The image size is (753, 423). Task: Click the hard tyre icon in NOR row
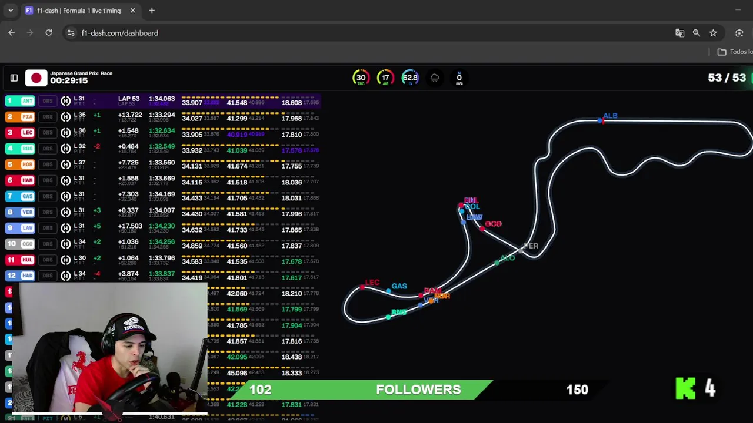tap(65, 164)
